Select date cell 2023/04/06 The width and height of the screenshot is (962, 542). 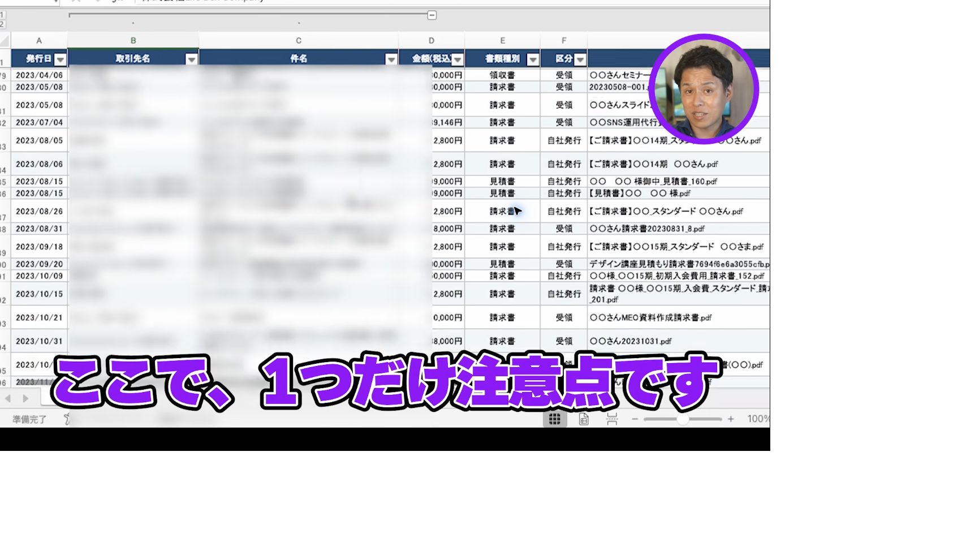click(x=39, y=75)
